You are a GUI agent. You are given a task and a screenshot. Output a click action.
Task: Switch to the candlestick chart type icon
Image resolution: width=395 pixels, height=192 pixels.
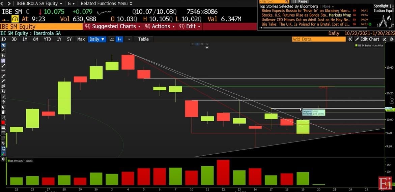[x=119, y=39]
